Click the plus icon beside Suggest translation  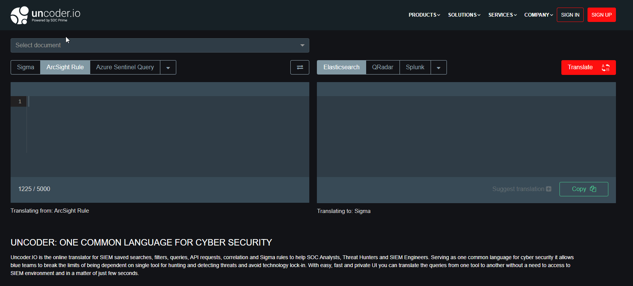tap(548, 189)
